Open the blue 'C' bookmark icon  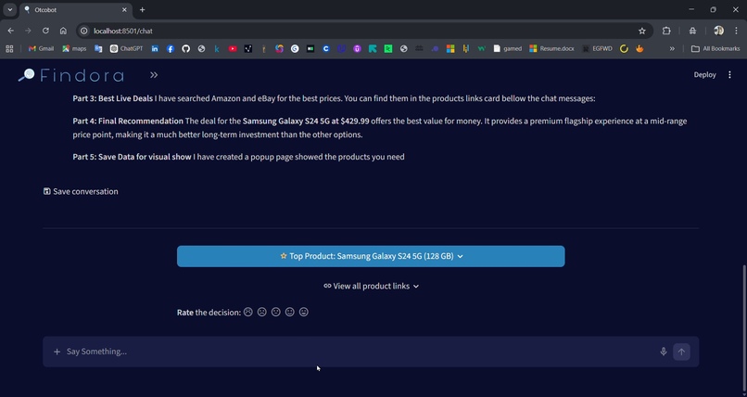(326, 48)
